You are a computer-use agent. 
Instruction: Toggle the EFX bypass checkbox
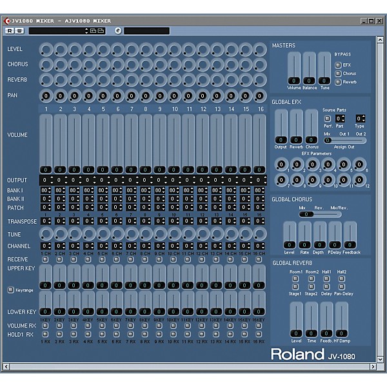coord(338,65)
